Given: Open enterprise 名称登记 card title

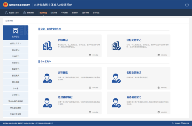Looking at the screenshot, I should [63, 40].
